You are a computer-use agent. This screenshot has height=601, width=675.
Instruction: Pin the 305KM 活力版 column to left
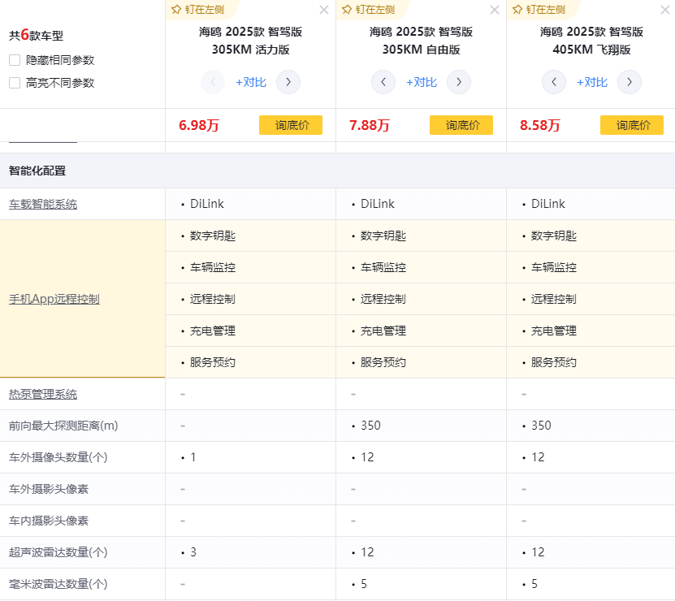coord(198,10)
